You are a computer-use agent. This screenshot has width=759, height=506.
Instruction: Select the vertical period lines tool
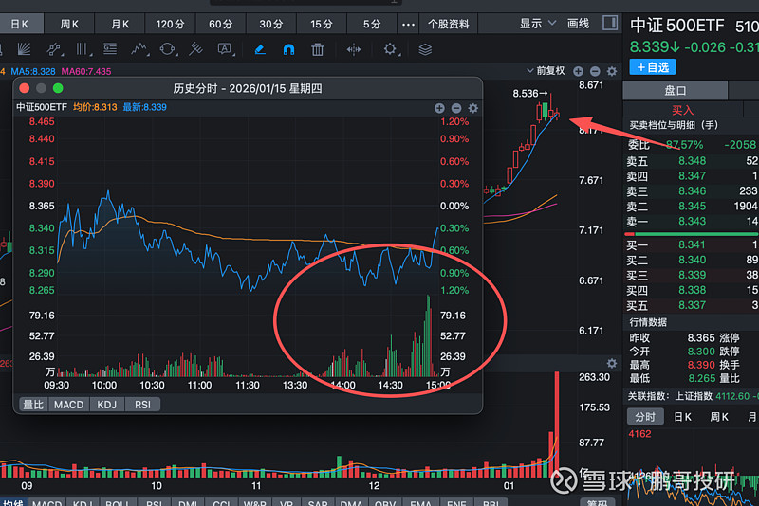click(83, 49)
